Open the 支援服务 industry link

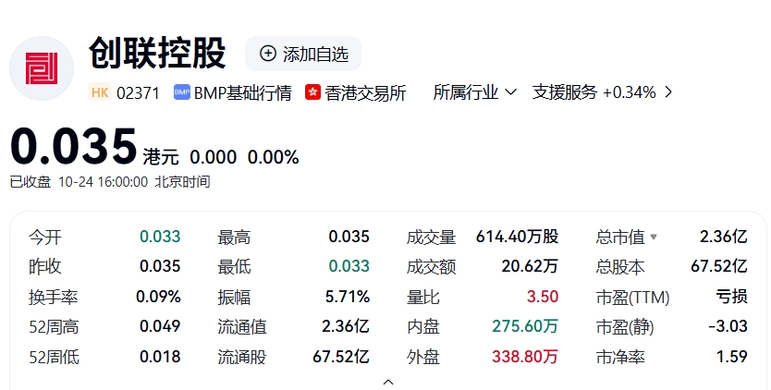(564, 92)
